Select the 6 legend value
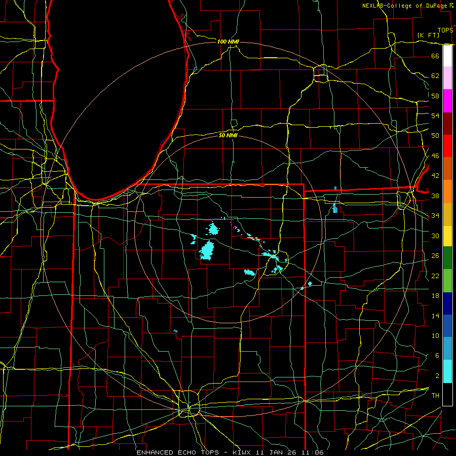The height and width of the screenshot is (456, 456). click(x=437, y=356)
